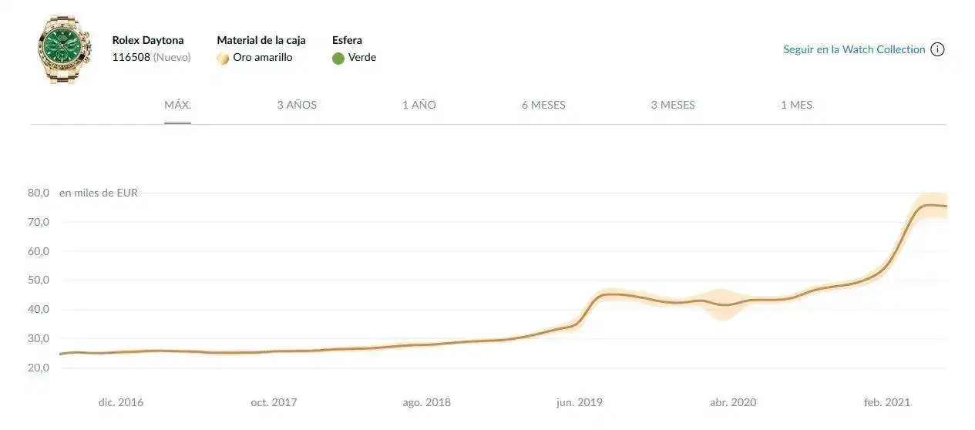Click the green dial color dot
Screen dimensions: 975x430
tap(338, 58)
